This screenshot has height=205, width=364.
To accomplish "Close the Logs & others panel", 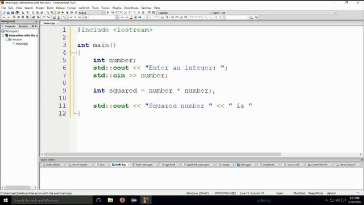I will tap(362, 160).
